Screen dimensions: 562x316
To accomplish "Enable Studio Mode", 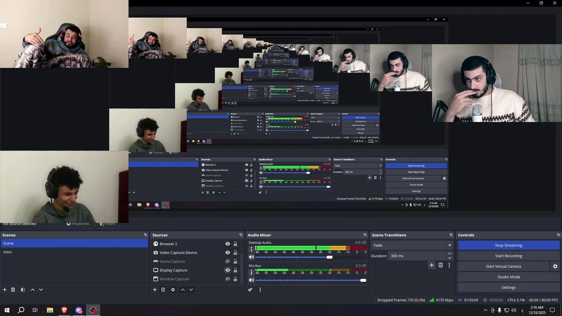I will tap(508, 277).
